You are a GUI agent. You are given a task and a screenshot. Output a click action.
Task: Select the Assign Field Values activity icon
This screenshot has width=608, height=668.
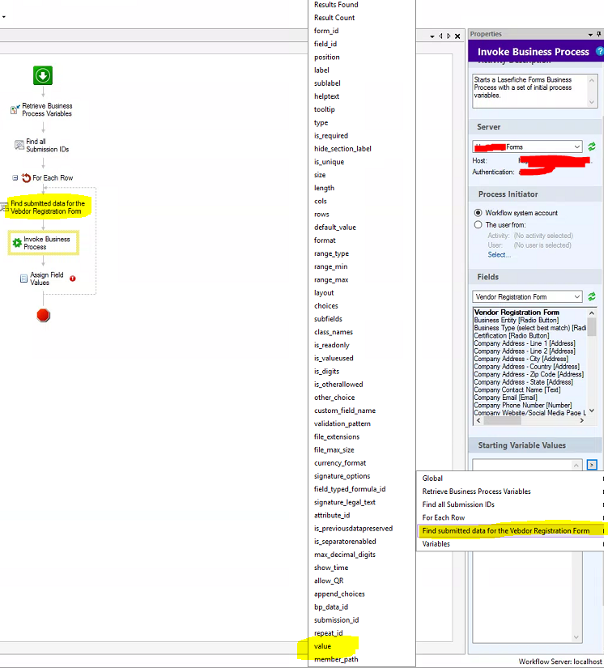click(x=23, y=279)
